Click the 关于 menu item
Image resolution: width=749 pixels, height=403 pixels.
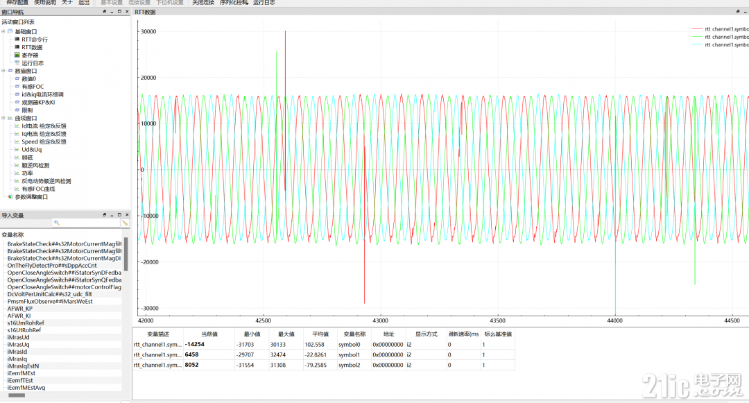coord(67,2)
